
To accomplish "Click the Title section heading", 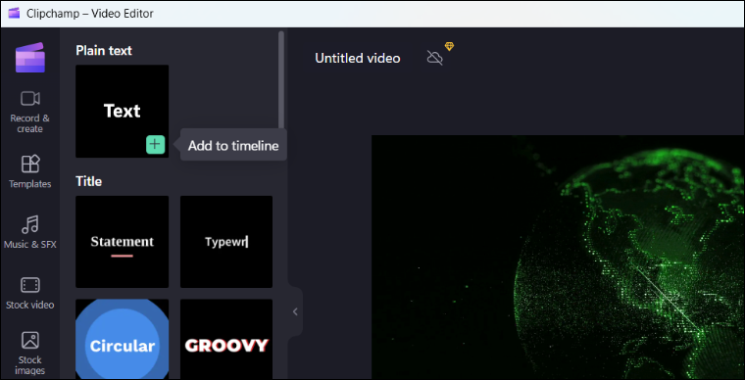I will (89, 181).
